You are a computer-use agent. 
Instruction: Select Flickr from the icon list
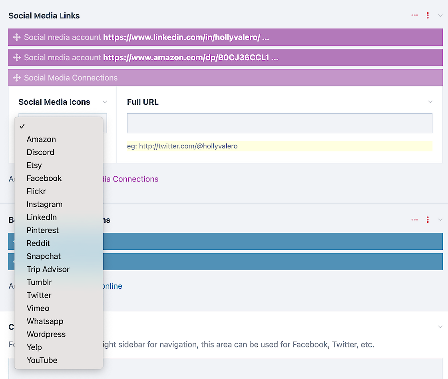click(59, 191)
